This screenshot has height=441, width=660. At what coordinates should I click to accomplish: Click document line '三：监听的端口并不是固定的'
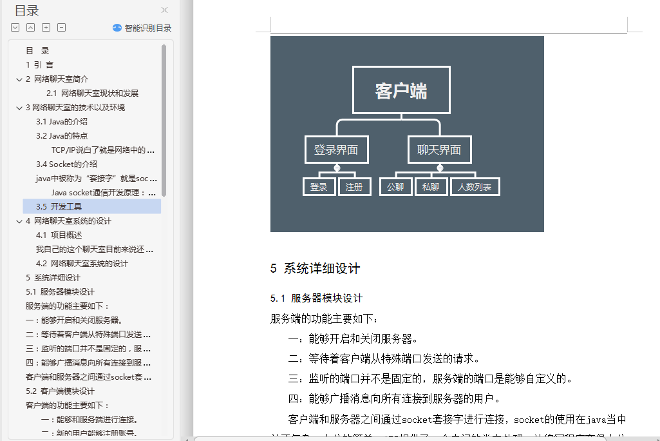click(x=431, y=378)
